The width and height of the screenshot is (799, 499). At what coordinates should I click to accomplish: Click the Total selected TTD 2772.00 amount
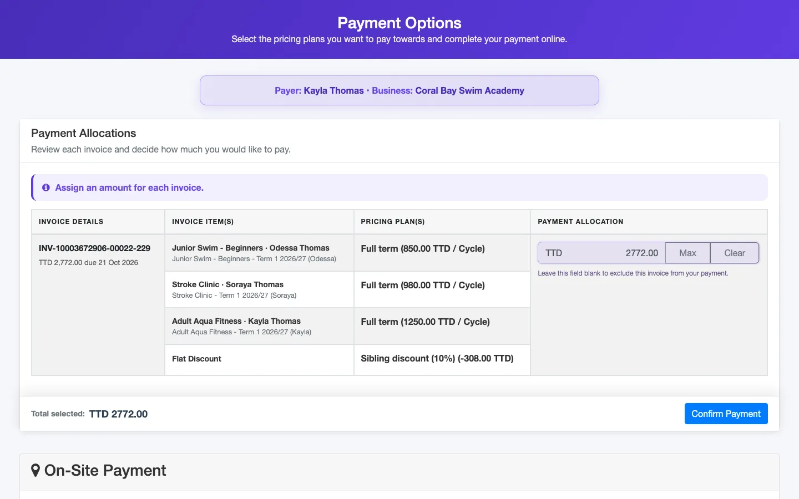coord(118,414)
